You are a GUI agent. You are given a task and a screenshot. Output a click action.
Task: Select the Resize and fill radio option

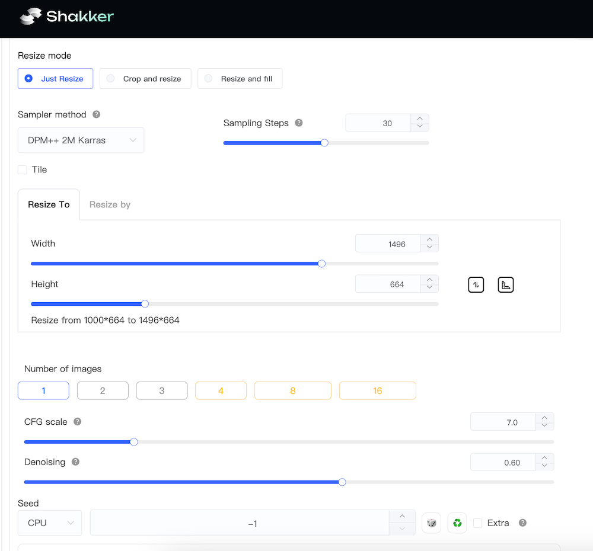coord(240,79)
